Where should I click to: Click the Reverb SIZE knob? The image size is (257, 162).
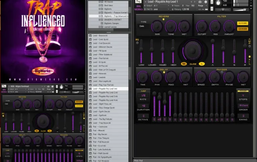tap(157, 27)
